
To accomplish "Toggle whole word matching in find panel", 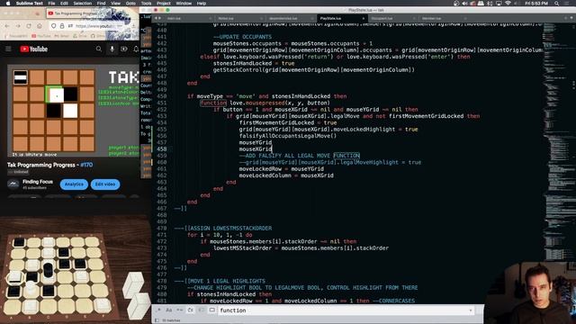I will (180, 310).
